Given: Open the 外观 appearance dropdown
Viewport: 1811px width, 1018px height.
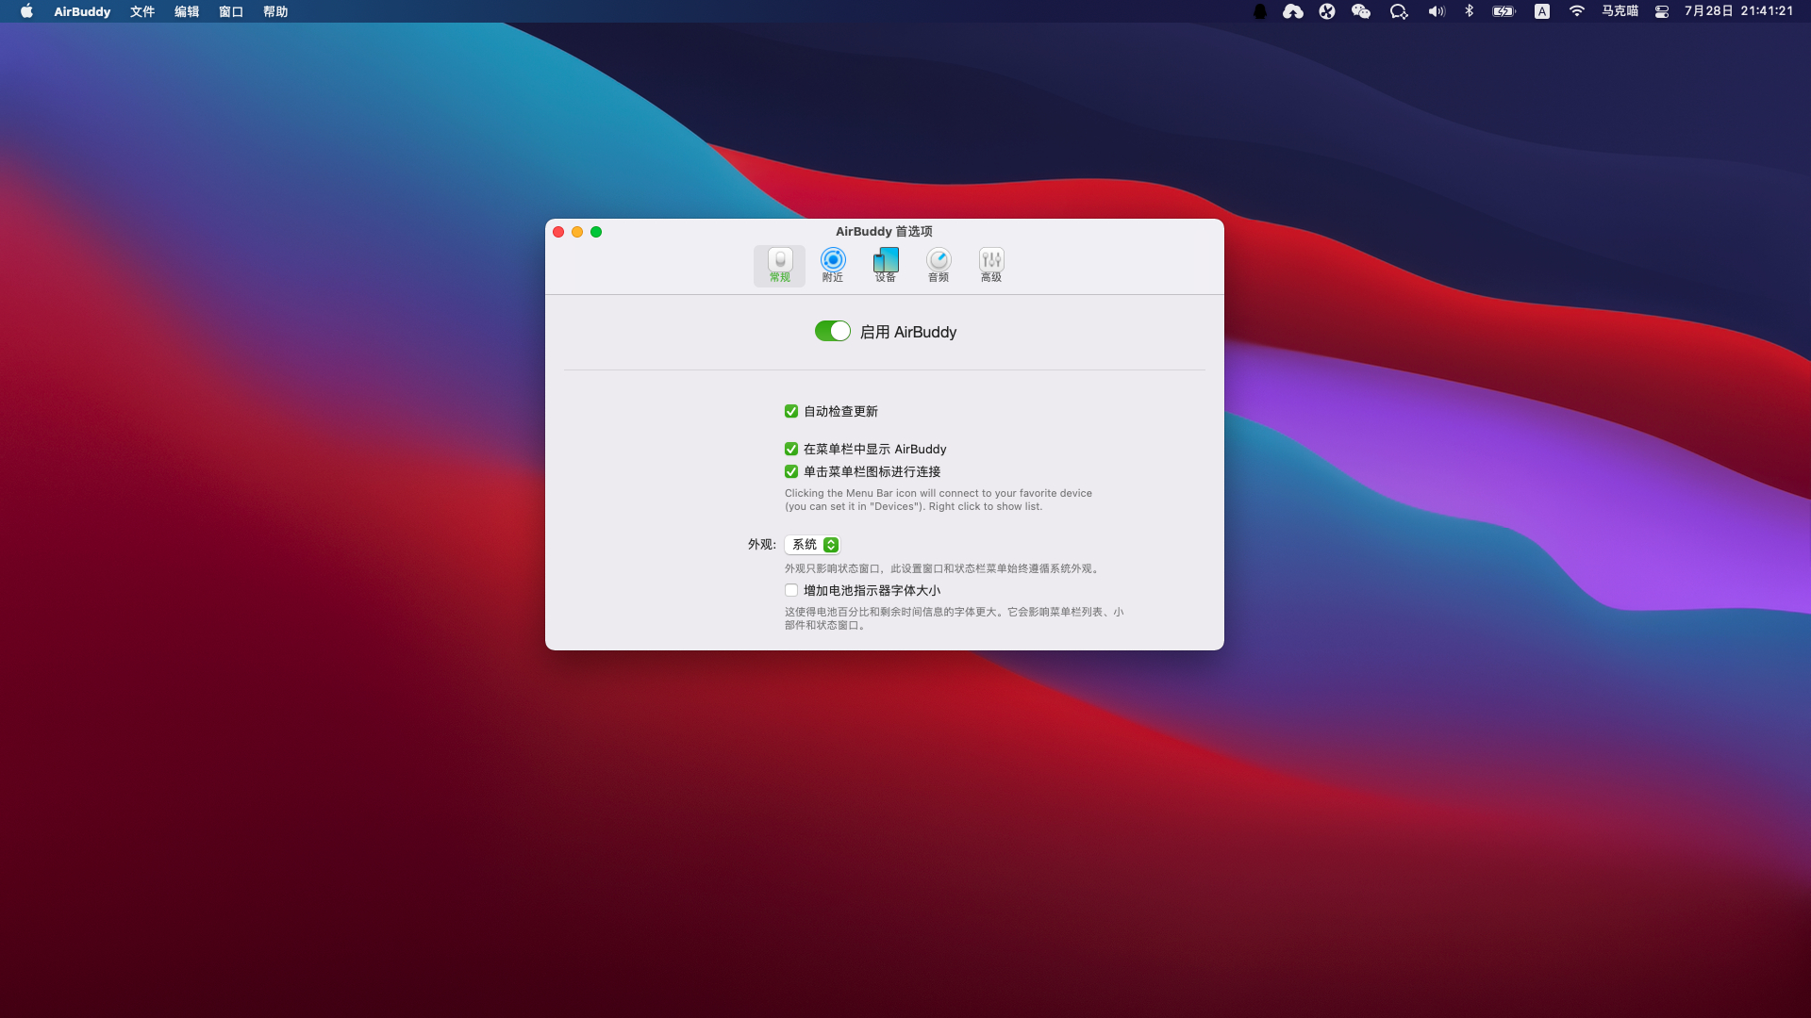Looking at the screenshot, I should click(x=812, y=545).
